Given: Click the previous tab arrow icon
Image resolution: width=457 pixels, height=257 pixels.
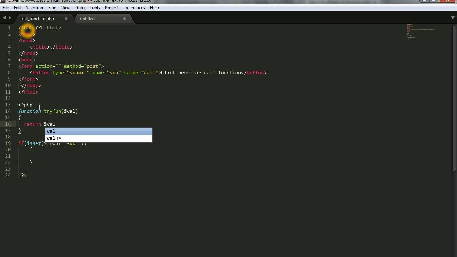Looking at the screenshot, I should click(x=4, y=18).
